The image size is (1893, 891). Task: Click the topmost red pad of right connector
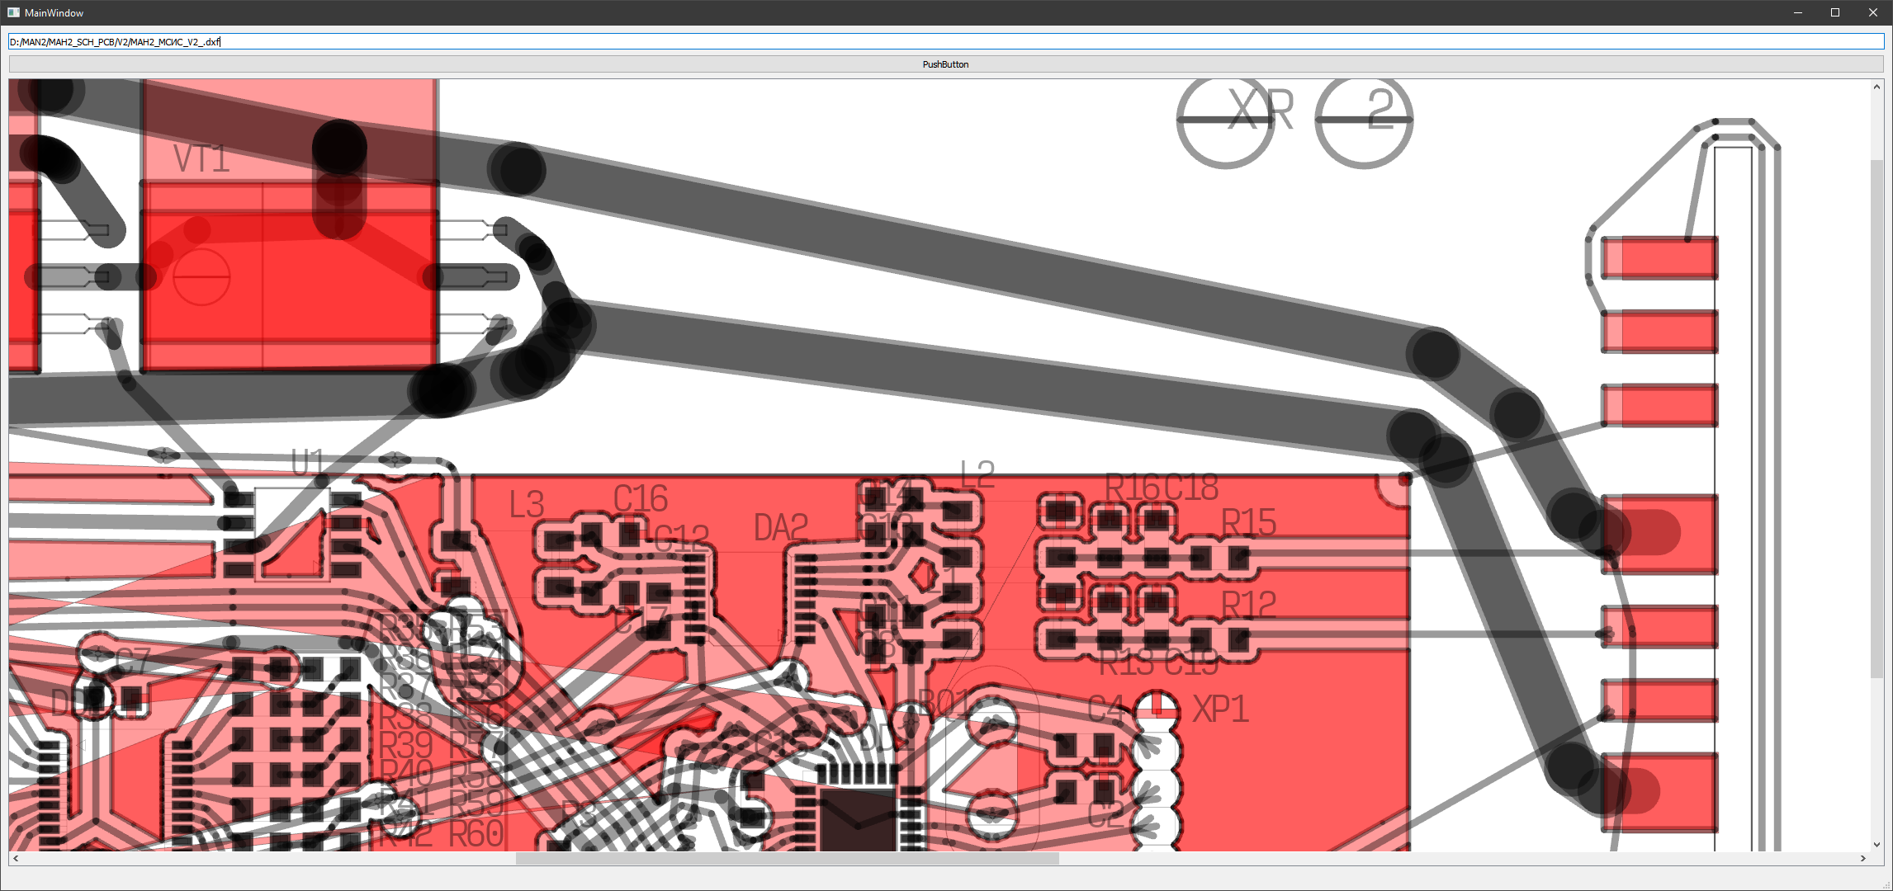(1659, 257)
